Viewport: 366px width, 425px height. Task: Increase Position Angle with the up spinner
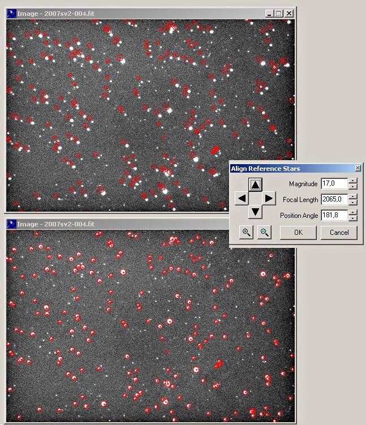click(x=353, y=213)
